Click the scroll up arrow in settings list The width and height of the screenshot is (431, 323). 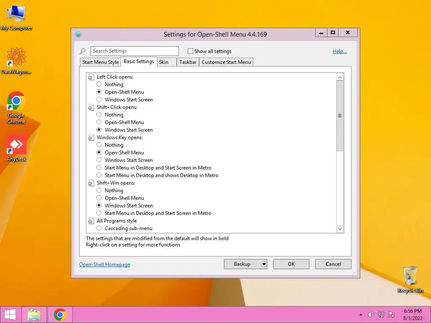pos(340,77)
